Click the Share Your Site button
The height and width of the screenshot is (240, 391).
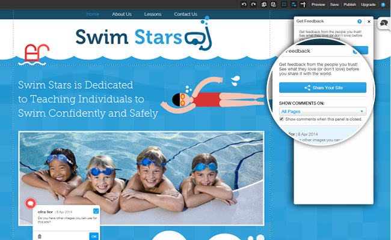[x=322, y=88]
